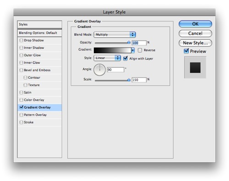Click the style preview thumbnail
Image resolution: width=229 pixels, height=181 pixels.
coord(195,67)
